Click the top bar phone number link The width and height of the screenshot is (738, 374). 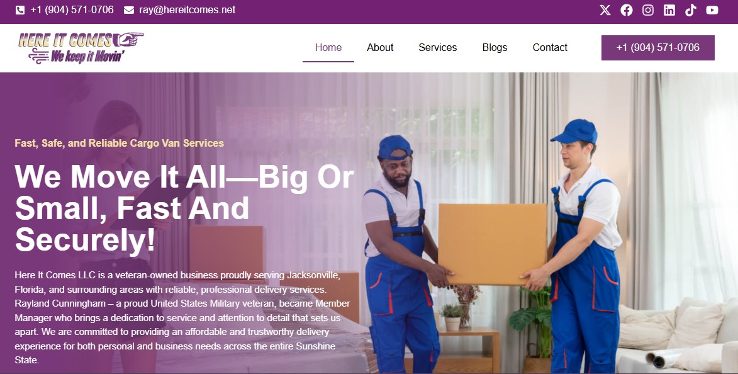(72, 10)
